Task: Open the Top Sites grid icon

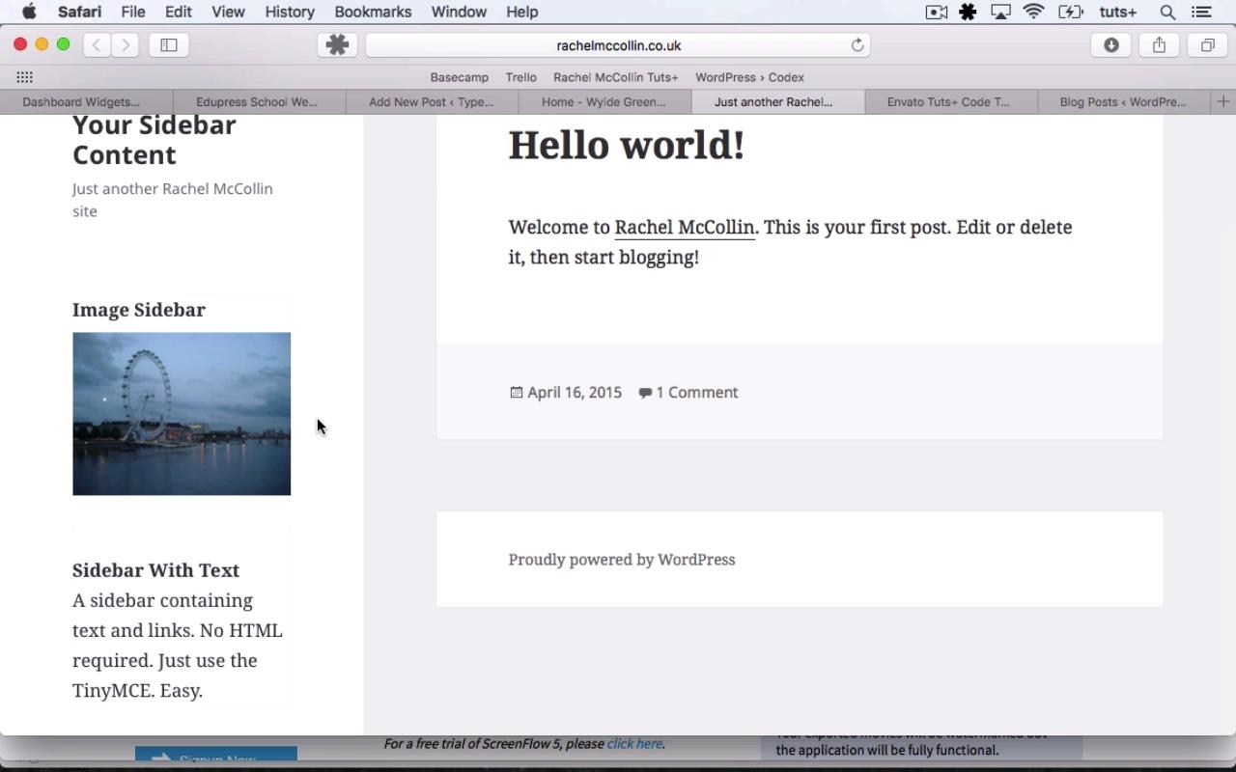Action: [25, 77]
